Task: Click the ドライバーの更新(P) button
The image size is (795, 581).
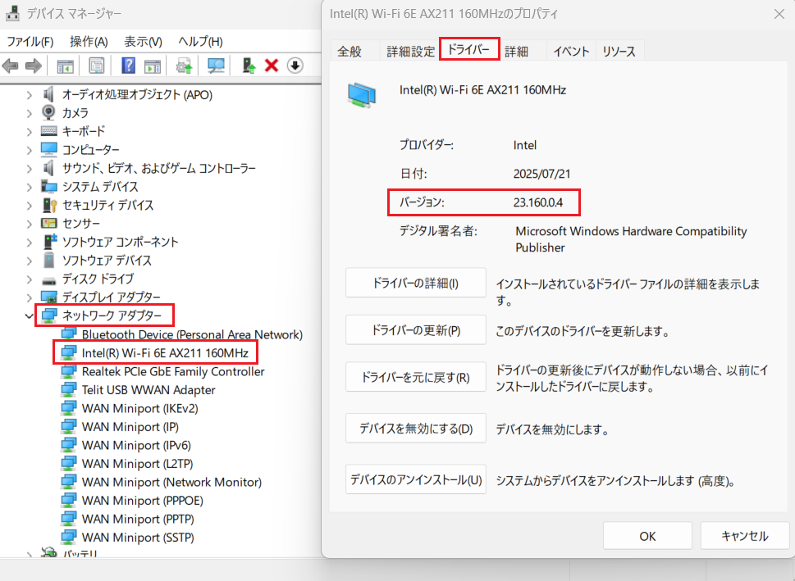Action: coord(416,331)
